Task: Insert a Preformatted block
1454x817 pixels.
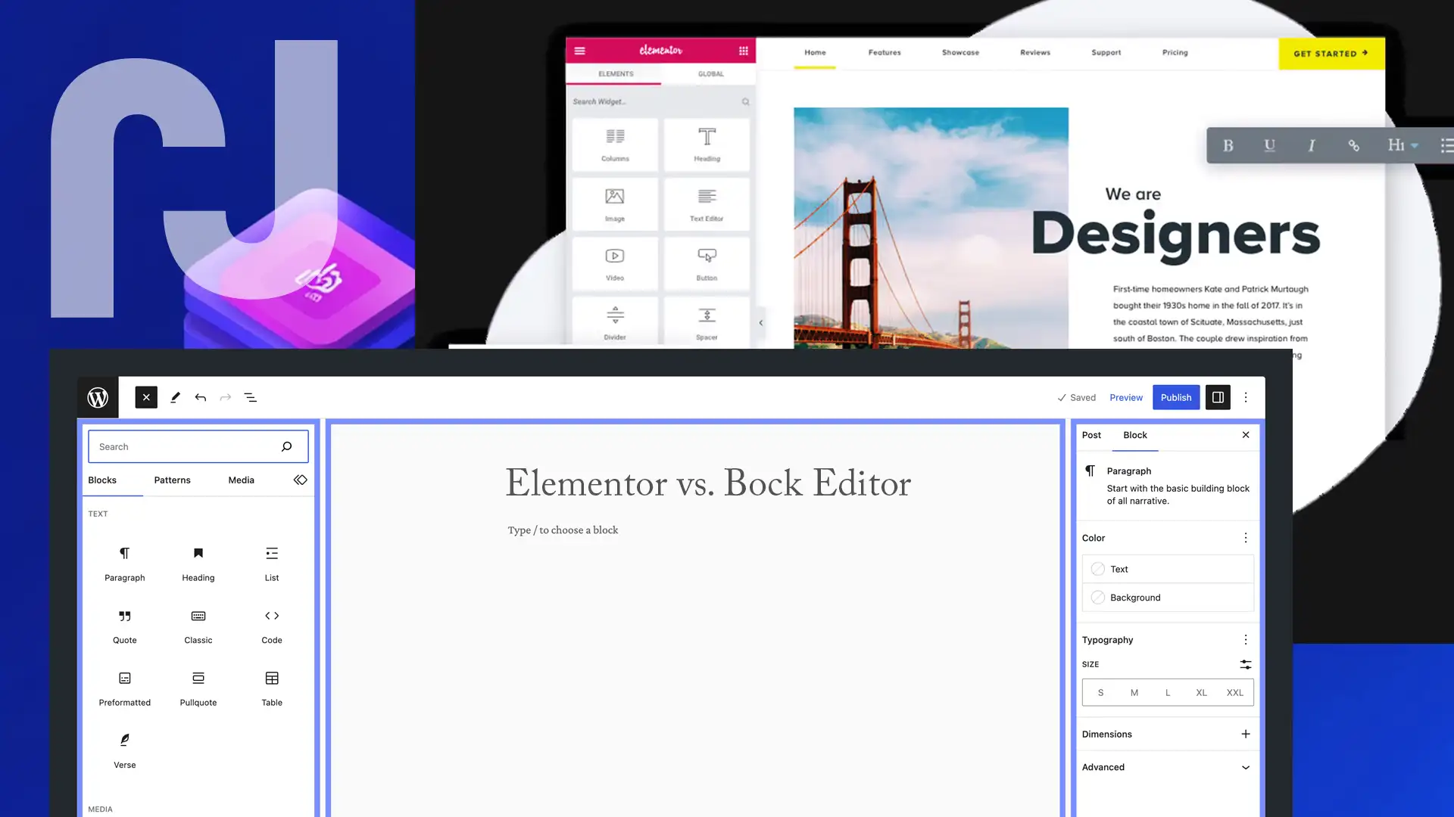Action: click(x=125, y=689)
